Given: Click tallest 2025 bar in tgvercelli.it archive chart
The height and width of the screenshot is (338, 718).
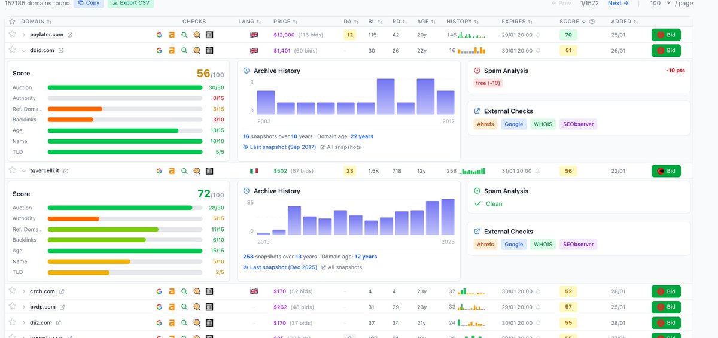Looking at the screenshot, I should point(448,216).
